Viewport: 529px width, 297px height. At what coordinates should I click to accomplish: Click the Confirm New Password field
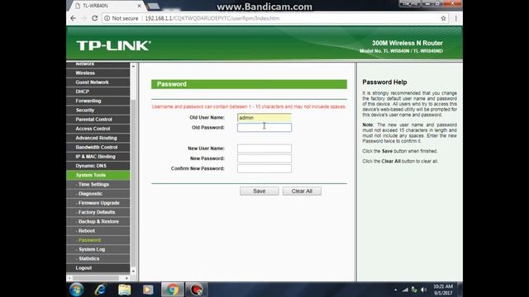coord(264,168)
